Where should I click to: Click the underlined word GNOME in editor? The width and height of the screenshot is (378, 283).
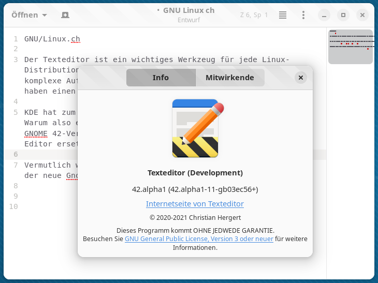pyautogui.click(x=36, y=133)
